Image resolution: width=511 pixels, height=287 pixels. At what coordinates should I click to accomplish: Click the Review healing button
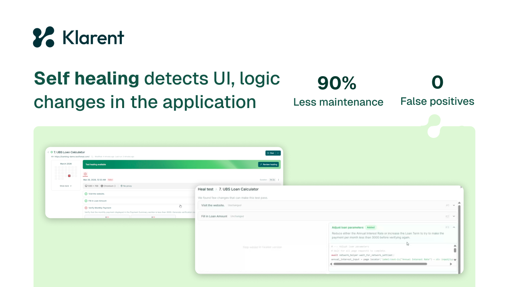[x=269, y=164]
